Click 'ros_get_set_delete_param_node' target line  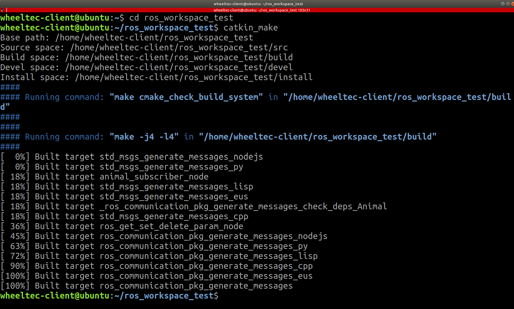pyautogui.click(x=171, y=226)
